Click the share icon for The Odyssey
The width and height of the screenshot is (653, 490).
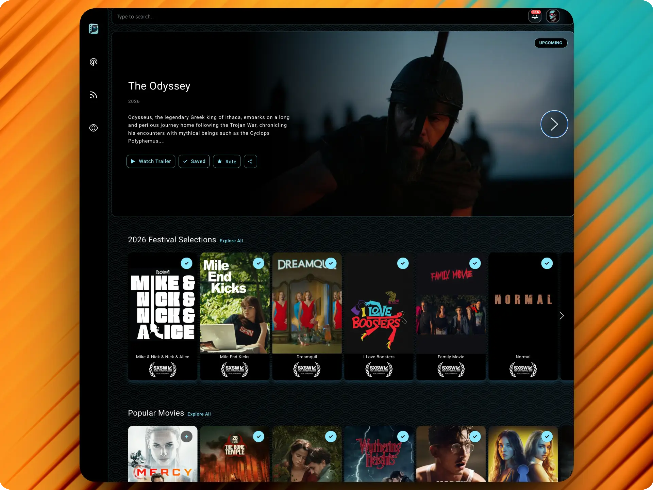coord(250,161)
